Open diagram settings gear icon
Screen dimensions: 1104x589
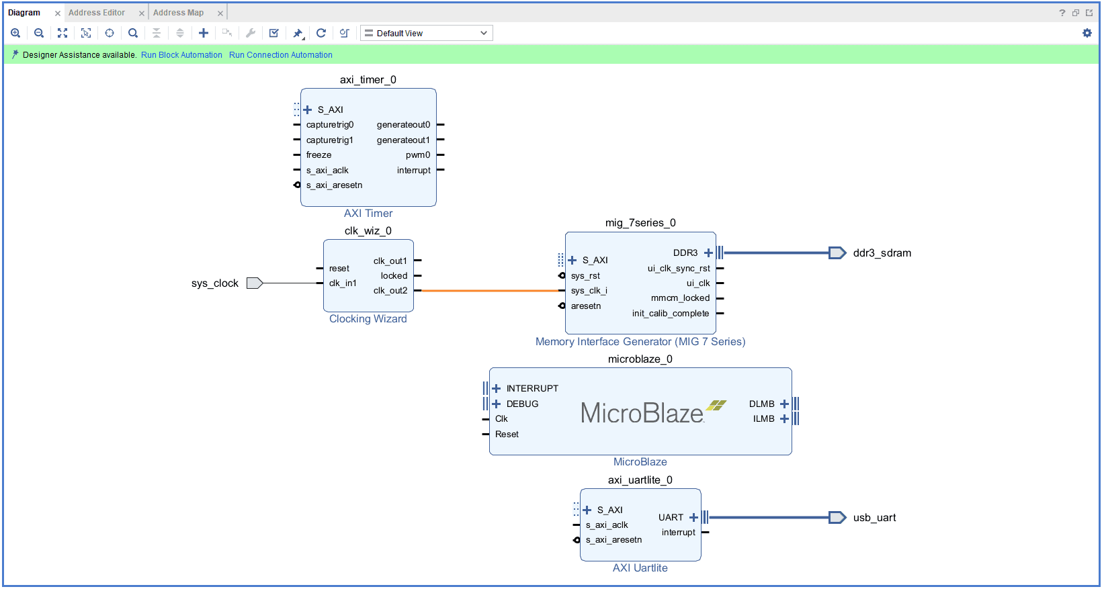tap(1087, 33)
